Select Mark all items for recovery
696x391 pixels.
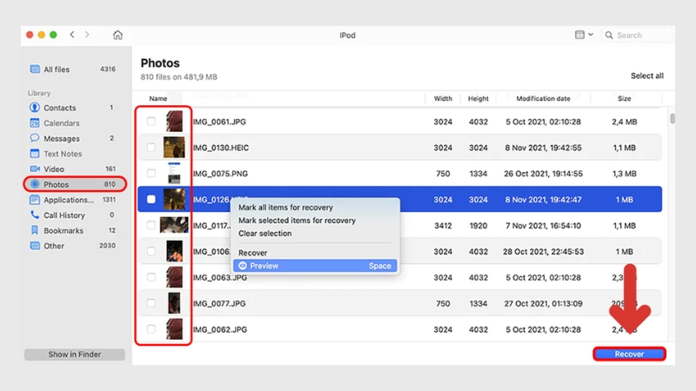point(285,208)
